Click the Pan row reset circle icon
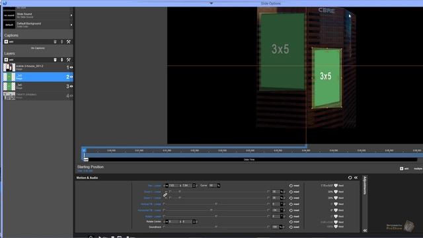Image resolution: width=423 pixels, height=238 pixels. (x=291, y=186)
